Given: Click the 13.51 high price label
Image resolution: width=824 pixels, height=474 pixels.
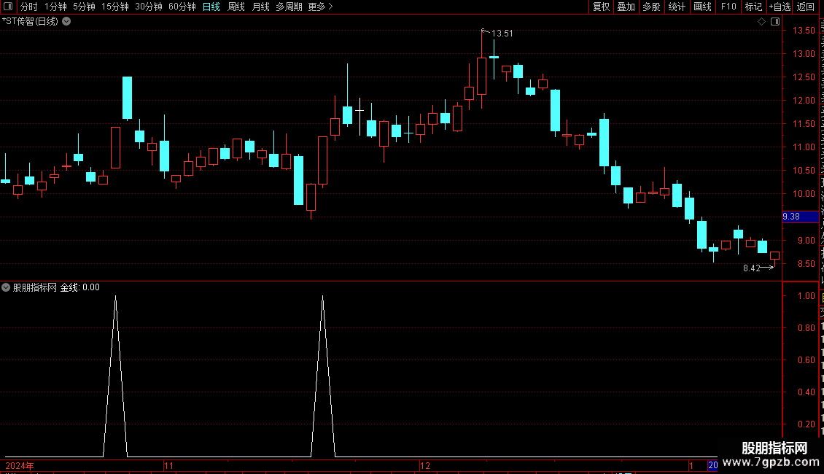Looking at the screenshot, I should pos(502,33).
